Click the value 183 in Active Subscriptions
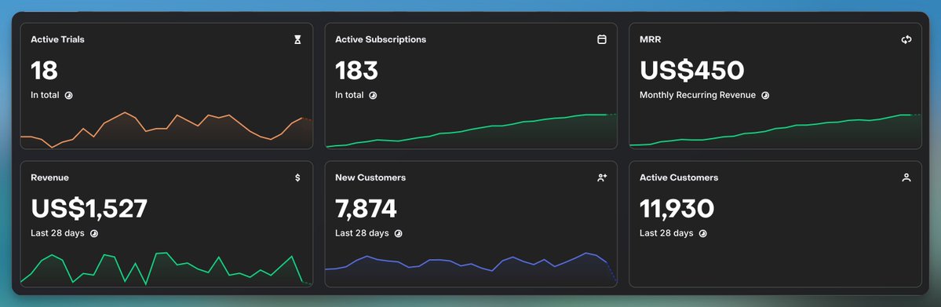This screenshot has width=941, height=307. (x=356, y=71)
